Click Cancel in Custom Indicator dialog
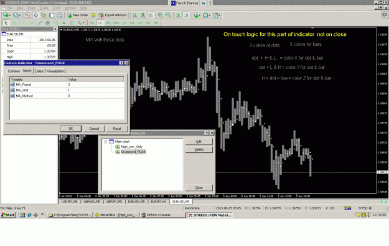The height and width of the screenshot is (246, 389). (x=94, y=129)
